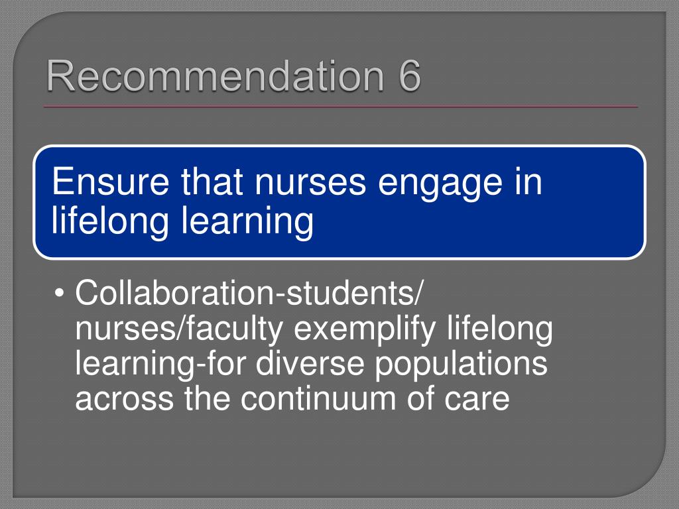Click the empty gray area below the bullet text

pyautogui.click(x=338, y=455)
